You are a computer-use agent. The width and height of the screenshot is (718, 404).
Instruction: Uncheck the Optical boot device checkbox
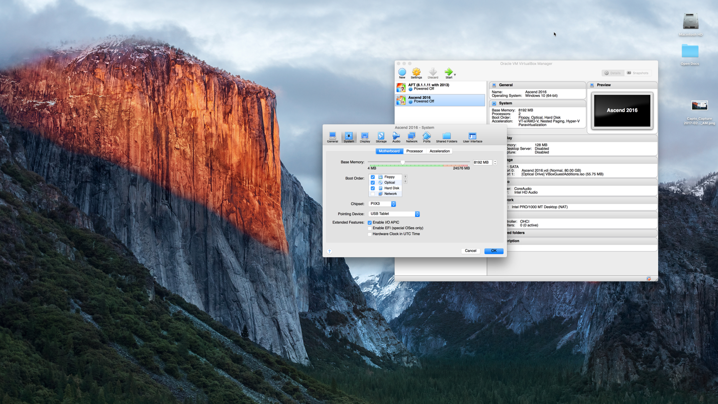point(372,182)
